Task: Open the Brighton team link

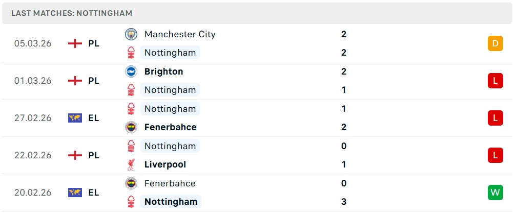Action: point(163,71)
